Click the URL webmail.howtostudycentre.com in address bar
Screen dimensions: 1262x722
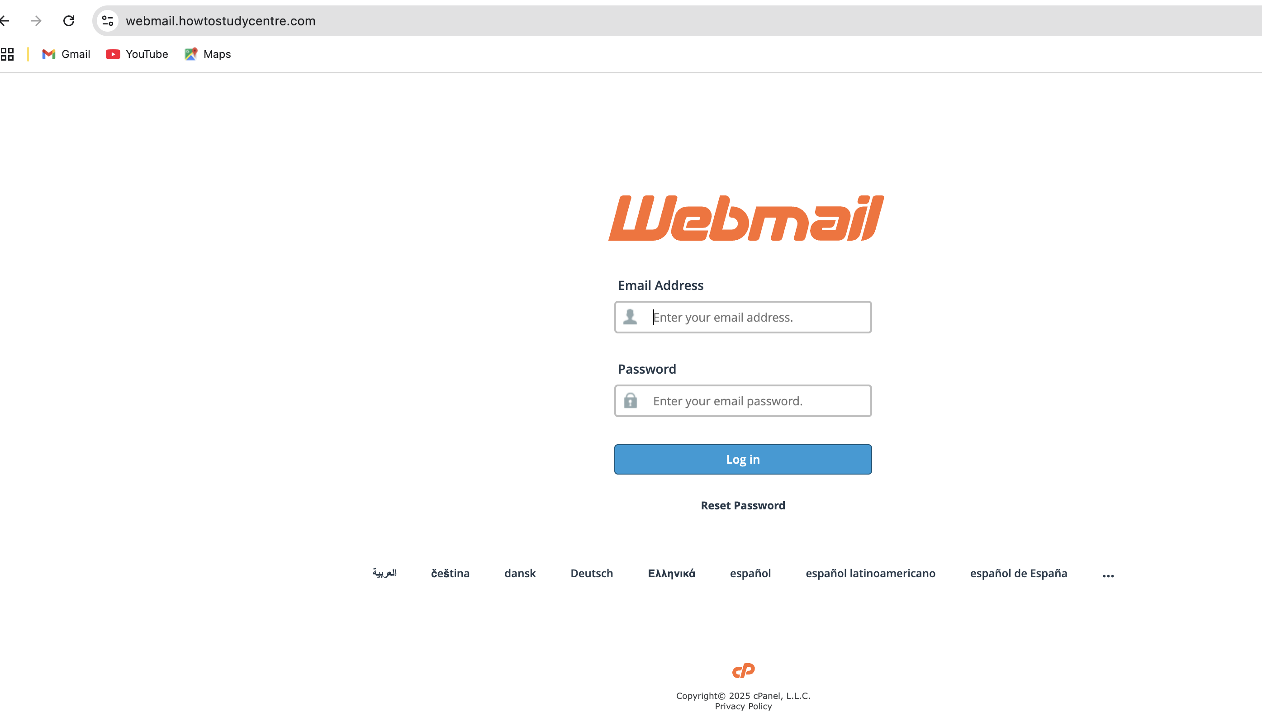(221, 21)
